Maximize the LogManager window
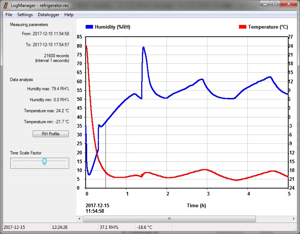Image resolution: width=300 pixels, height=234 pixels. [275, 4]
